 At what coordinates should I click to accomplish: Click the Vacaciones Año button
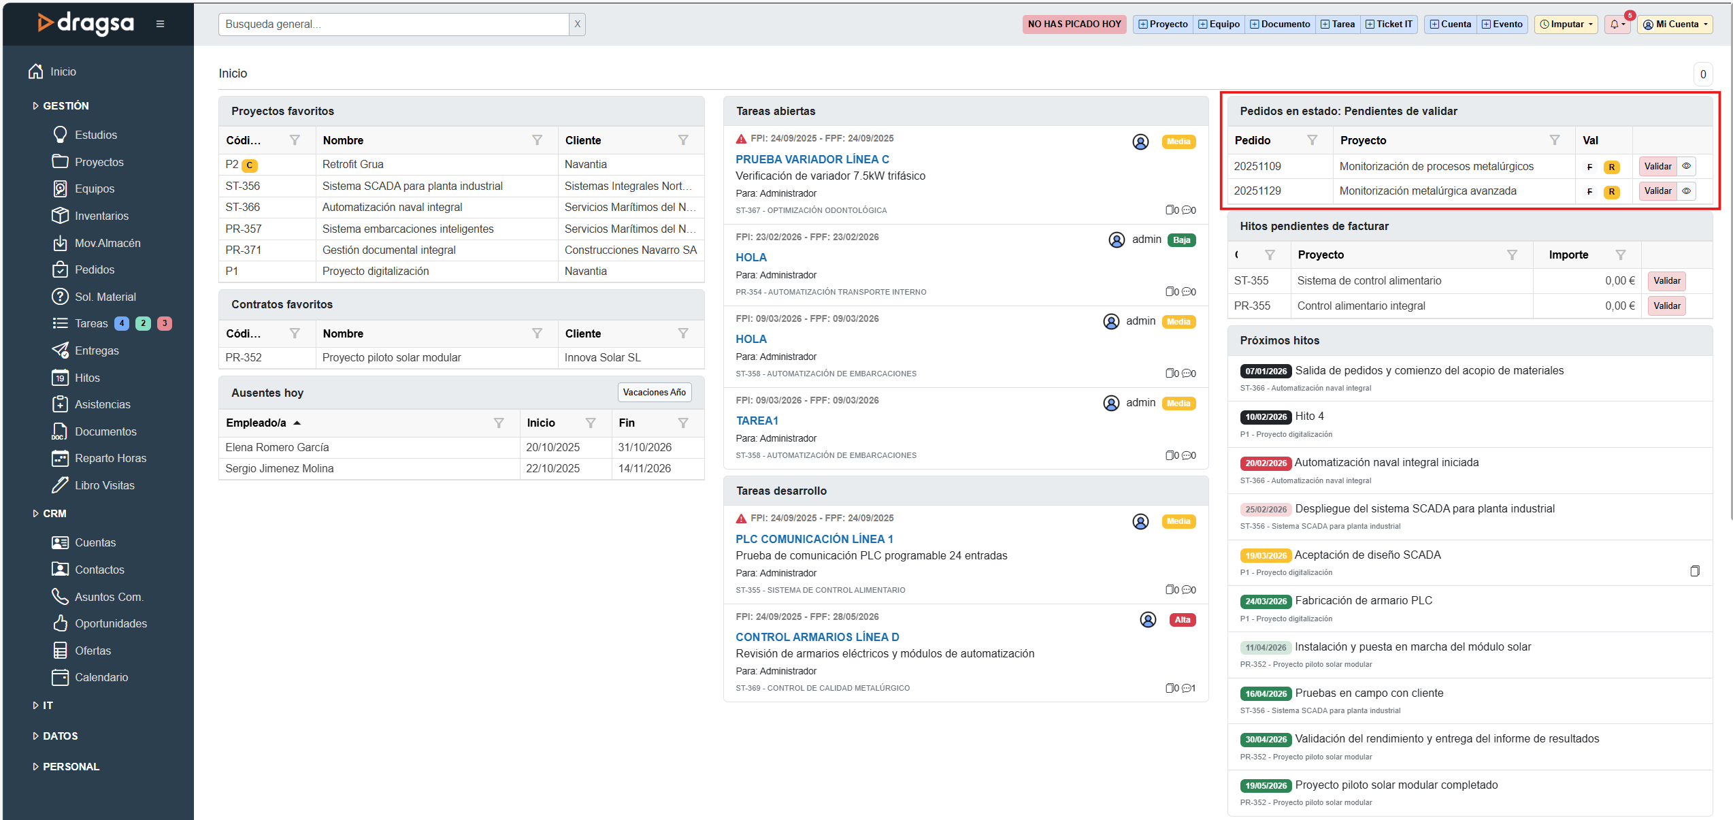(x=654, y=392)
